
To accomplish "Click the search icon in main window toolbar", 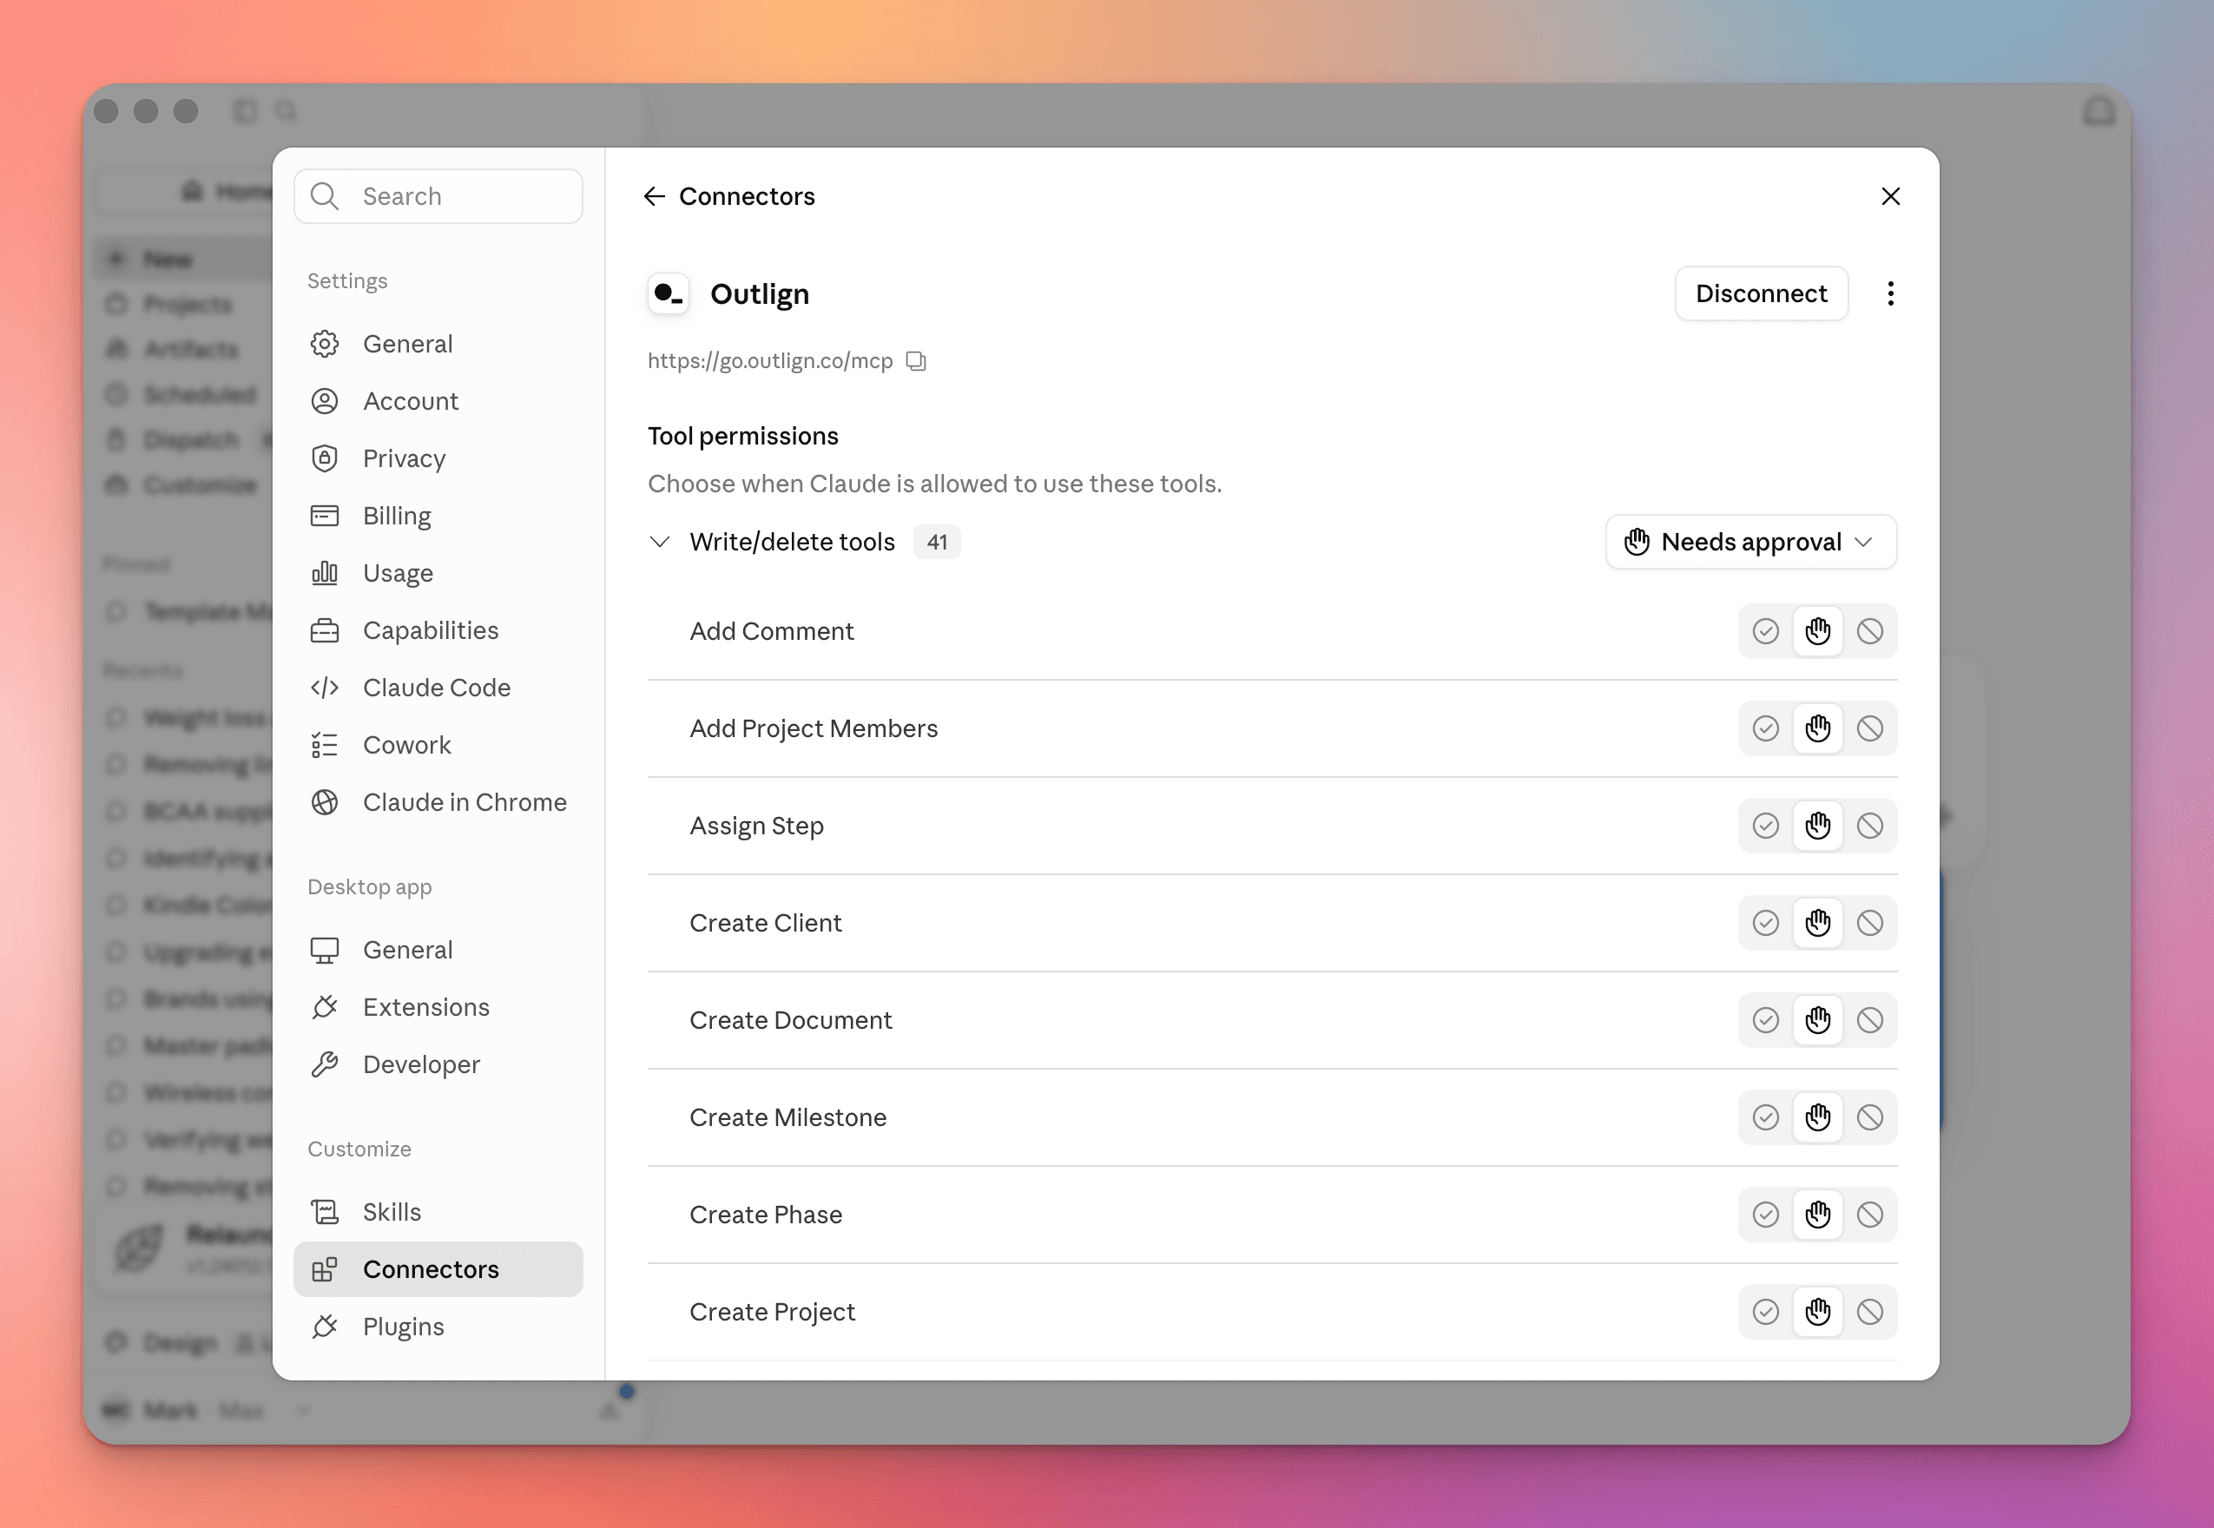I will click(287, 111).
